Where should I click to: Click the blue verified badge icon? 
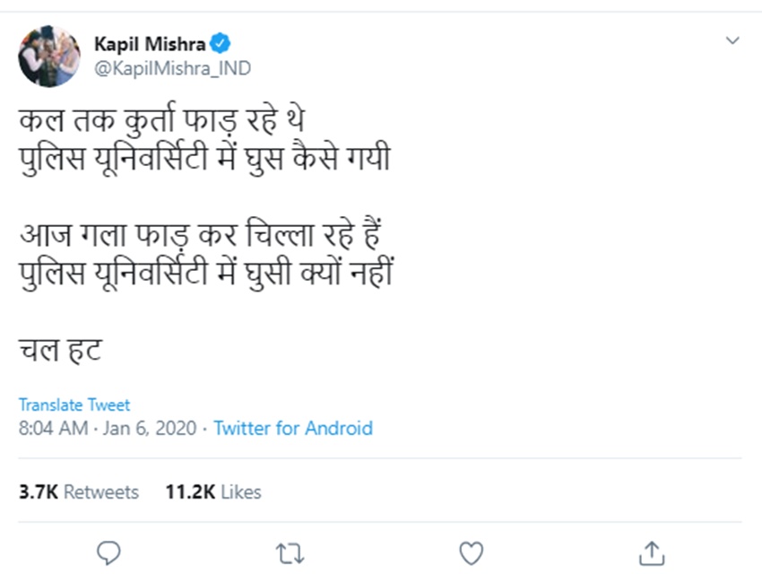[x=220, y=43]
